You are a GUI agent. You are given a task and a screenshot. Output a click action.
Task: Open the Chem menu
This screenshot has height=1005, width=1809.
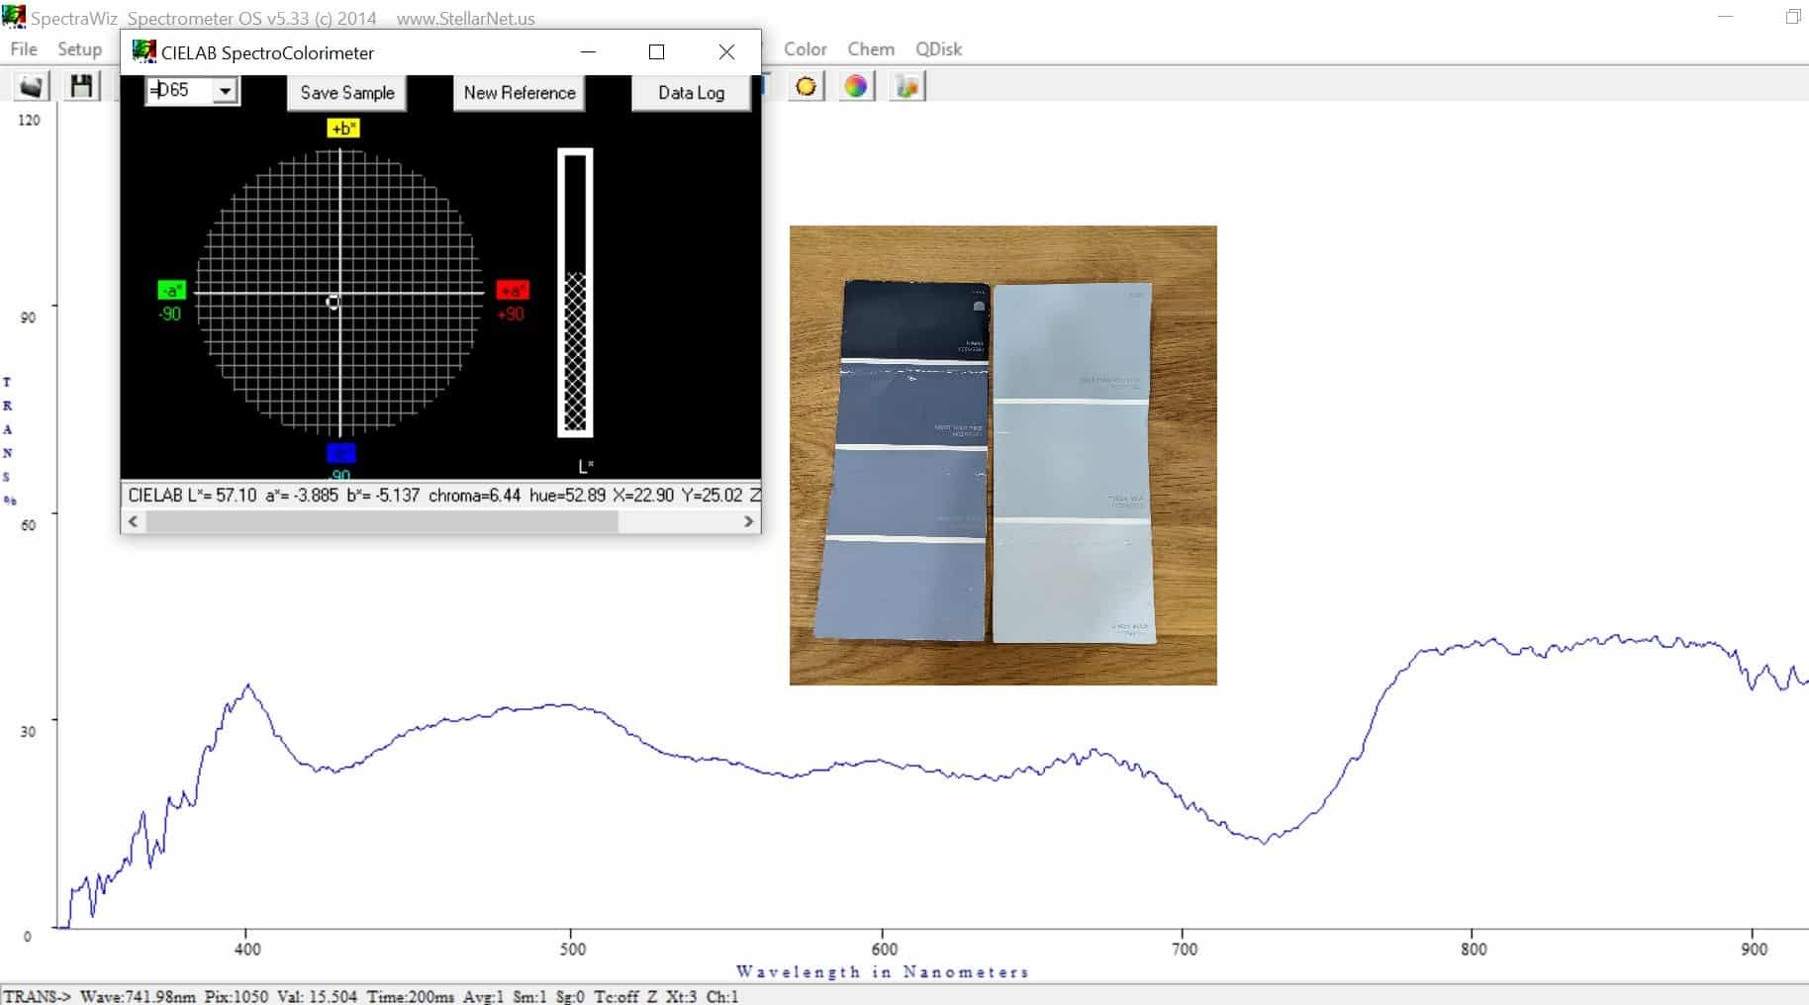(x=870, y=49)
